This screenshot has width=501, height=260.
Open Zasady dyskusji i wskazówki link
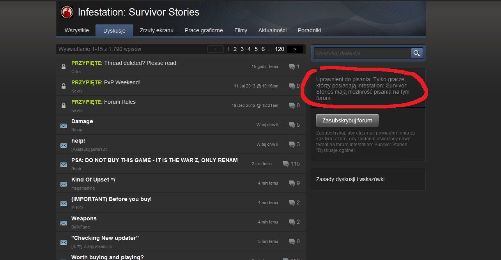(x=350, y=179)
